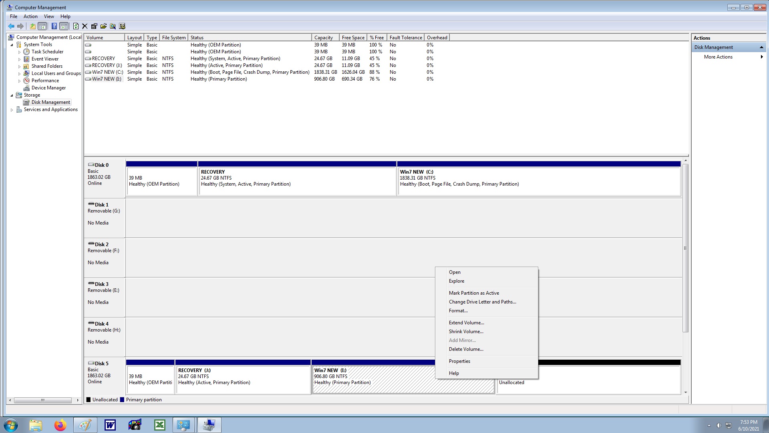Collapse the System Tools tree node
769x433 pixels.
point(12,45)
